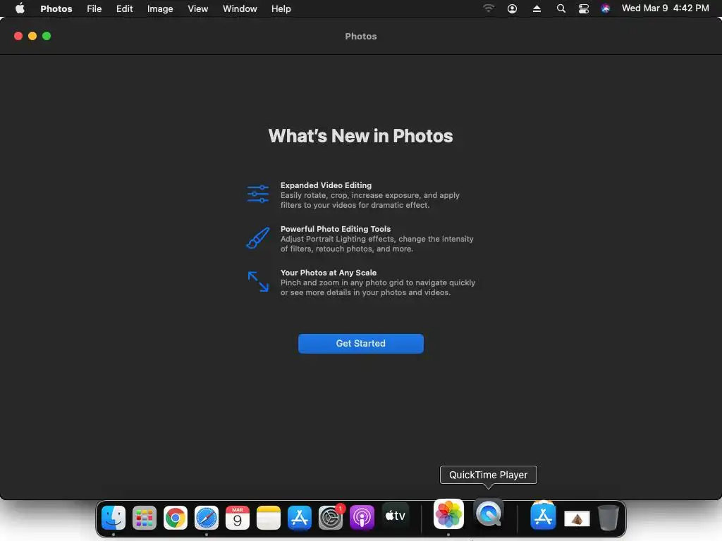Open the Photos application menu

tap(56, 8)
